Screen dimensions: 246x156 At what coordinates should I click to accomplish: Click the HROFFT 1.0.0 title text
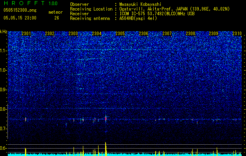[31, 3]
